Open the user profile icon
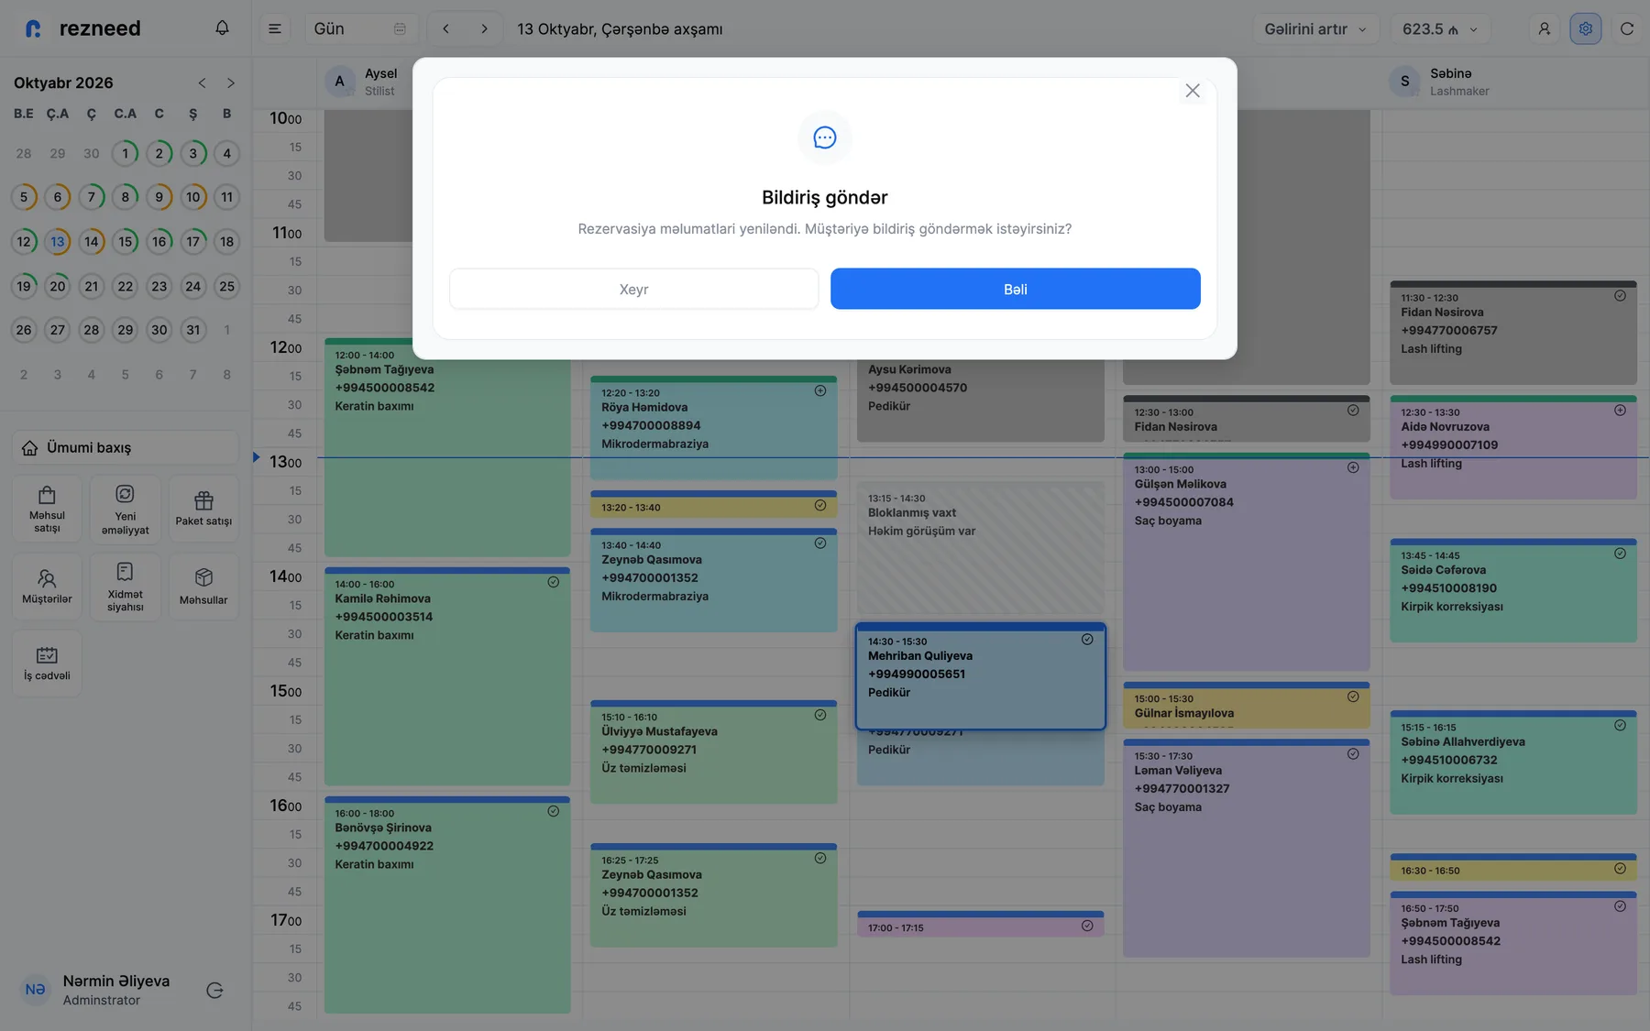This screenshot has width=1650, height=1031. pos(1544,29)
